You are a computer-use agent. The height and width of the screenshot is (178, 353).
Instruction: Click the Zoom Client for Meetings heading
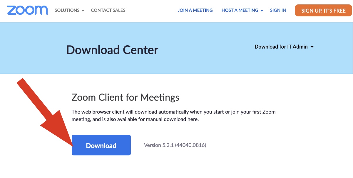[x=126, y=97]
